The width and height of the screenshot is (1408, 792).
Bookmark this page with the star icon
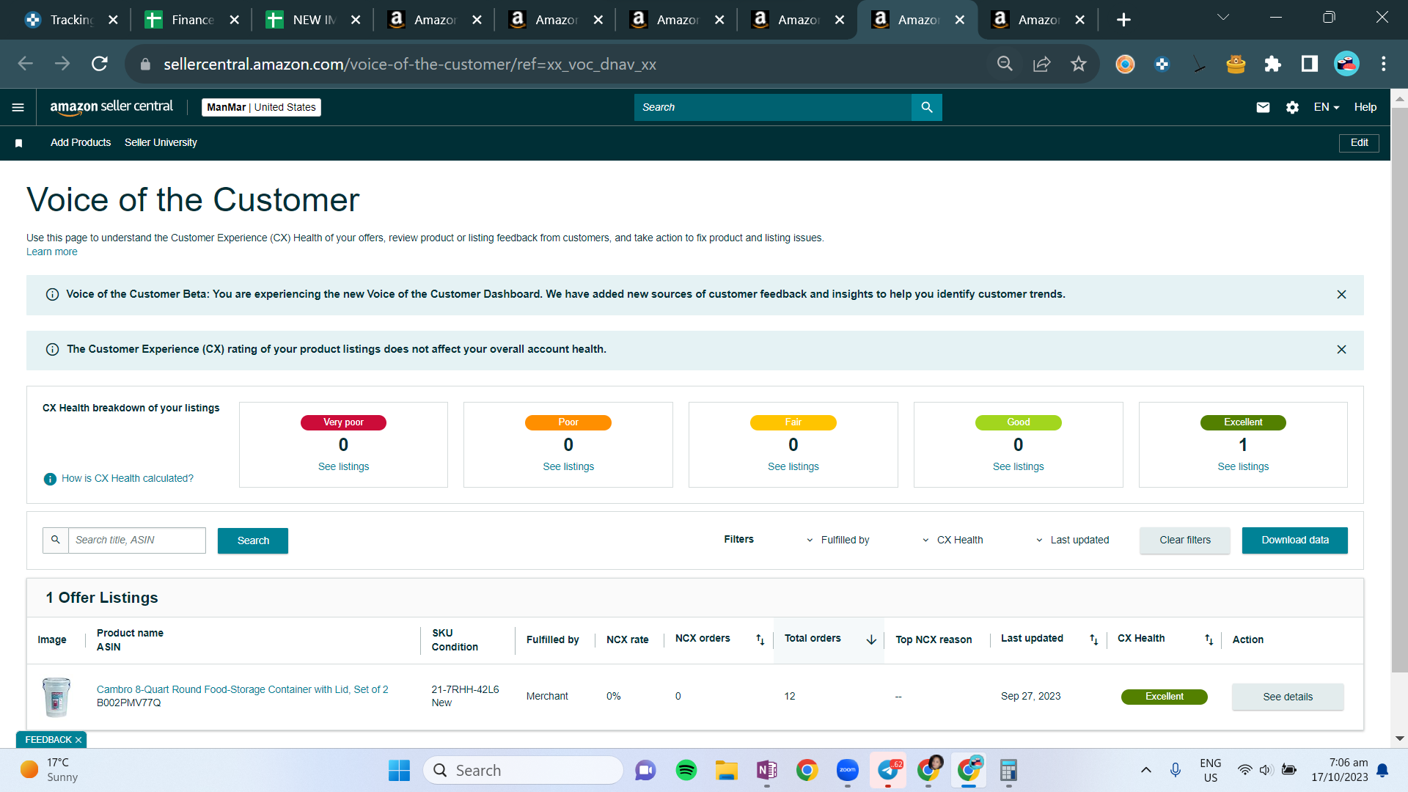click(x=1078, y=64)
